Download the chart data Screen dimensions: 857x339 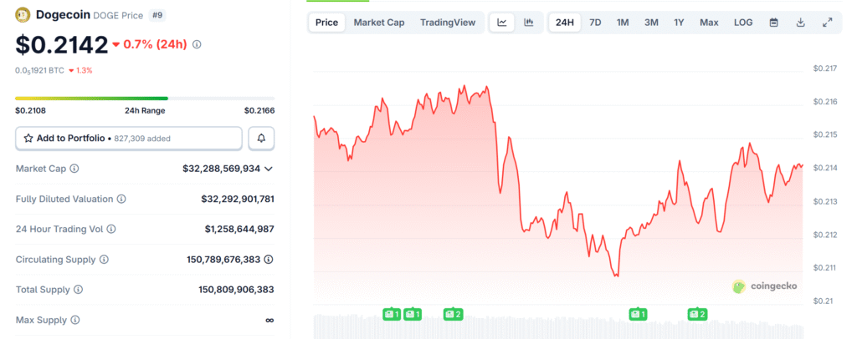(800, 23)
